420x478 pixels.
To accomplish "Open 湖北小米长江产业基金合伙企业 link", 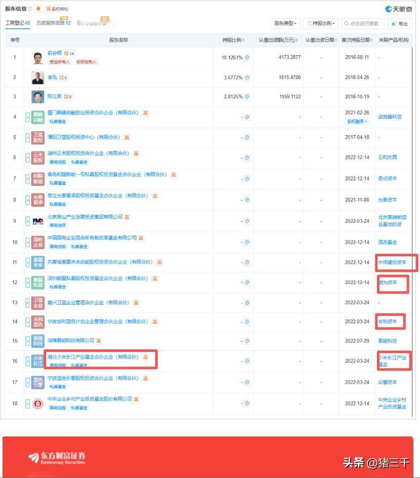I will 93,357.
